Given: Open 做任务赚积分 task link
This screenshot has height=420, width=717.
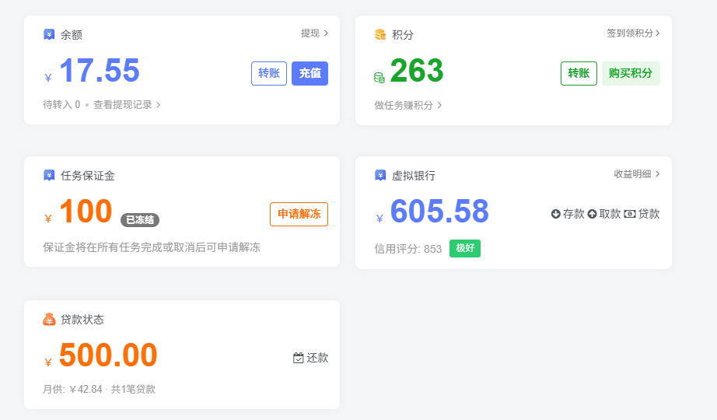Looking at the screenshot, I should (x=407, y=105).
